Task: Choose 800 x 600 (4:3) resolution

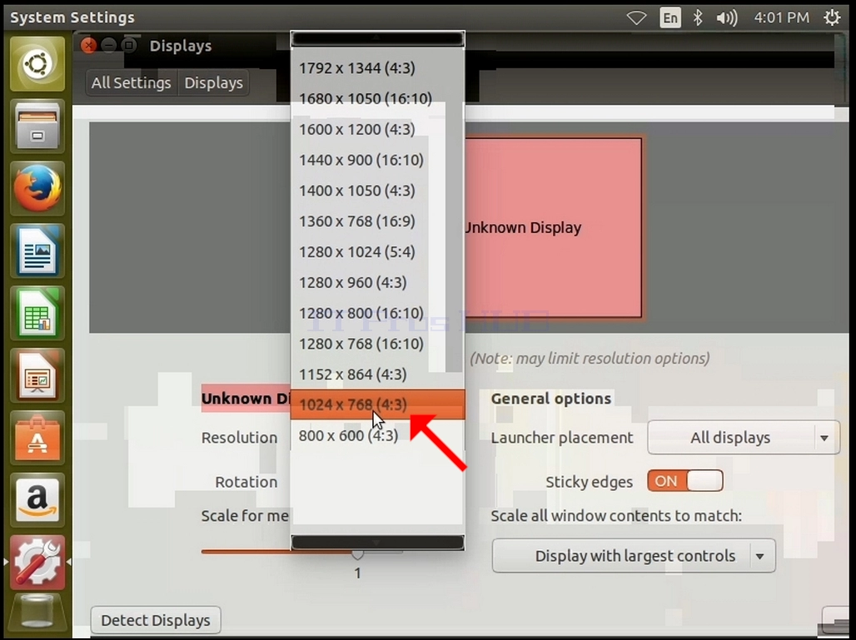Action: point(377,435)
